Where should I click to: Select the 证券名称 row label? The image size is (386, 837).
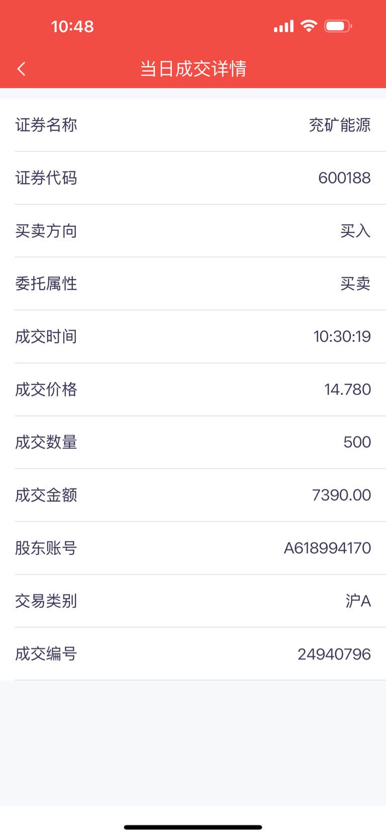[x=46, y=125]
